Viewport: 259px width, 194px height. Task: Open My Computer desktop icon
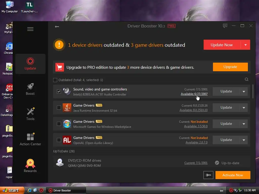(x=10, y=7)
